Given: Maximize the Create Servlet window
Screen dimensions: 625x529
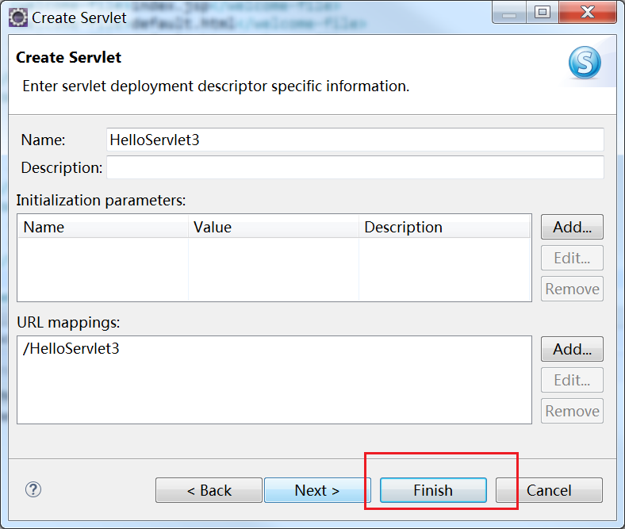Looking at the screenshot, I should [542, 13].
